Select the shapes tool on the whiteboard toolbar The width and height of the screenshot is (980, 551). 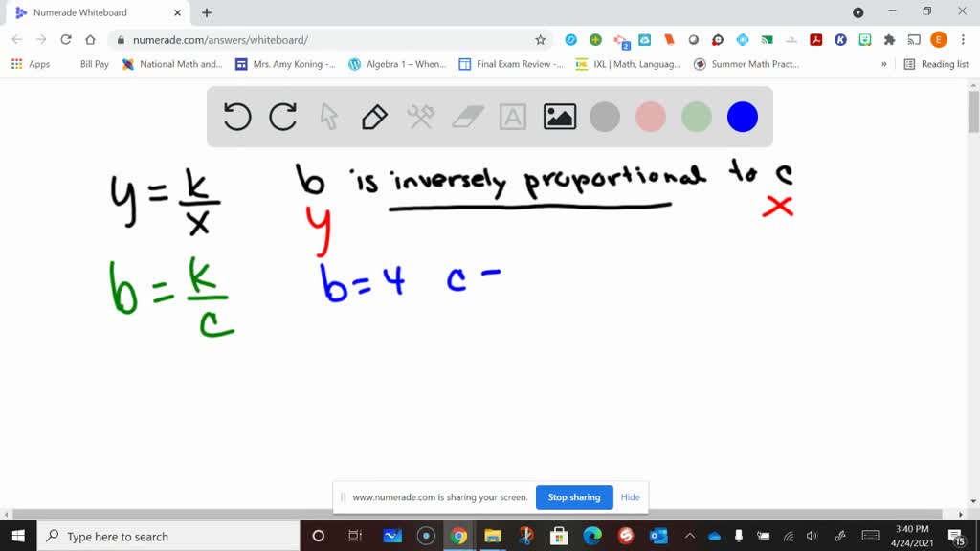(x=419, y=117)
